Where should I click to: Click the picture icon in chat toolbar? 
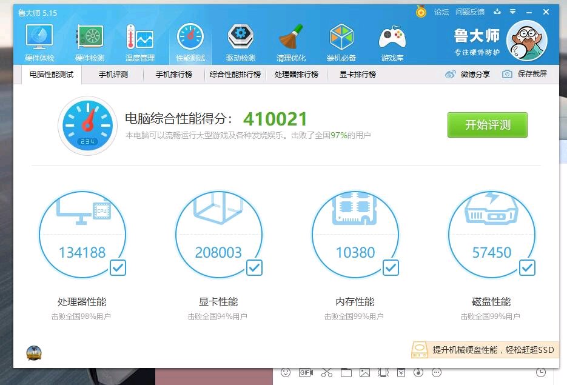364,372
